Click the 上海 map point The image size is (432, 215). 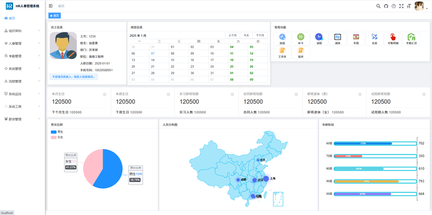(x=266, y=179)
